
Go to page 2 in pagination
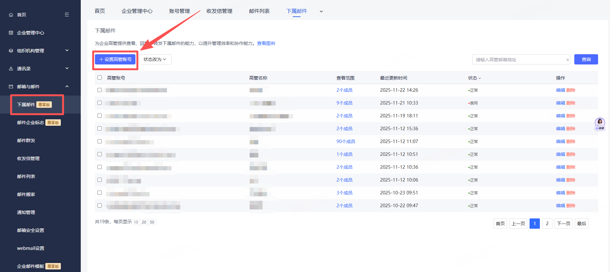[547, 224]
